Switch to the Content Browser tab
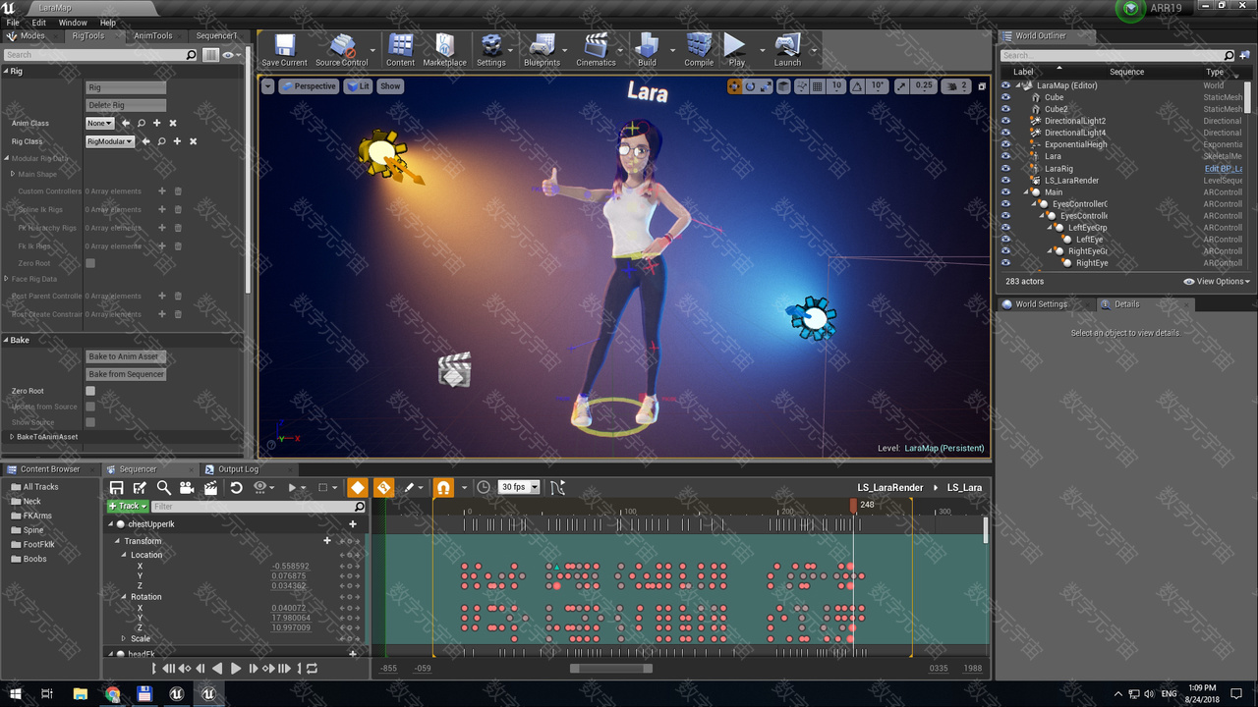The image size is (1258, 707). [x=50, y=469]
